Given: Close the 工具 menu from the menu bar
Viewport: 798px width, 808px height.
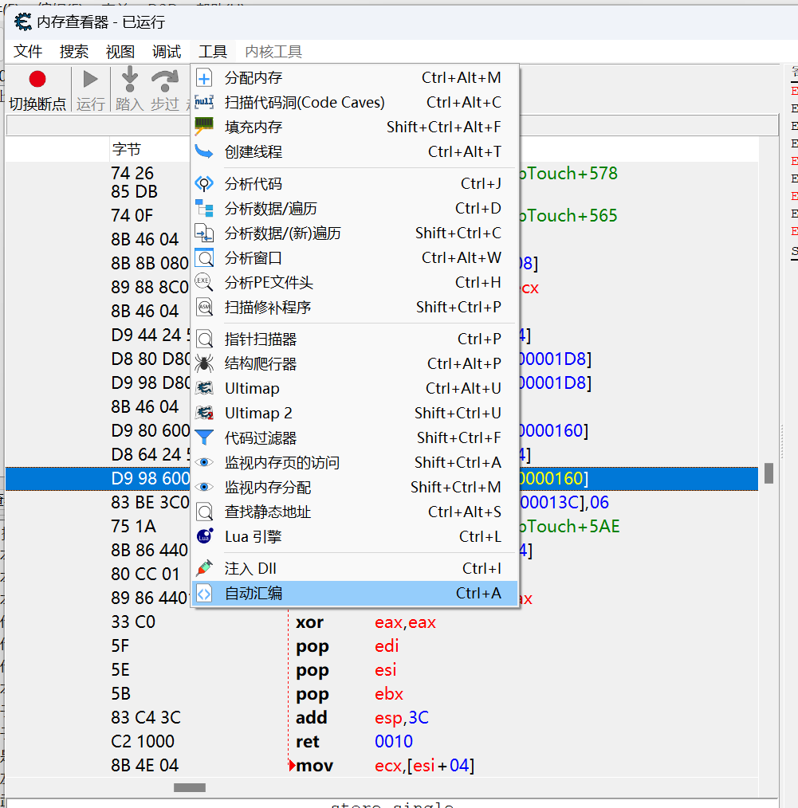Looking at the screenshot, I should [x=213, y=52].
